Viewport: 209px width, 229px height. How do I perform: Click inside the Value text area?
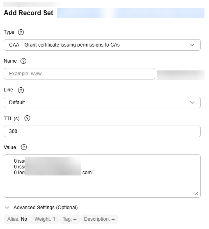coord(102,176)
